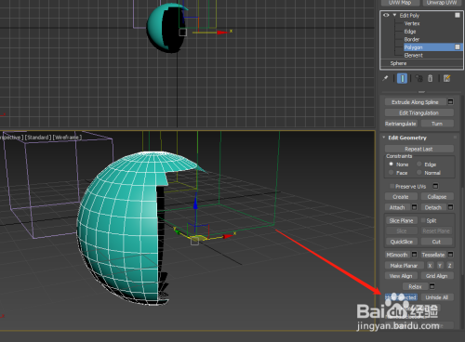The width and height of the screenshot is (465, 342).
Task: Remove modifier with the trash can icon
Action: tap(431, 78)
